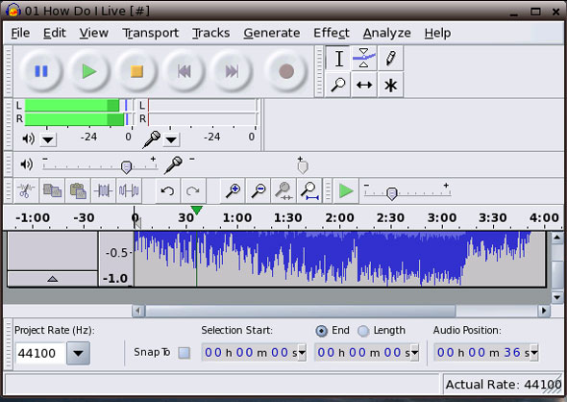The height and width of the screenshot is (402, 567).
Task: Click the green Play button
Action: [x=89, y=71]
